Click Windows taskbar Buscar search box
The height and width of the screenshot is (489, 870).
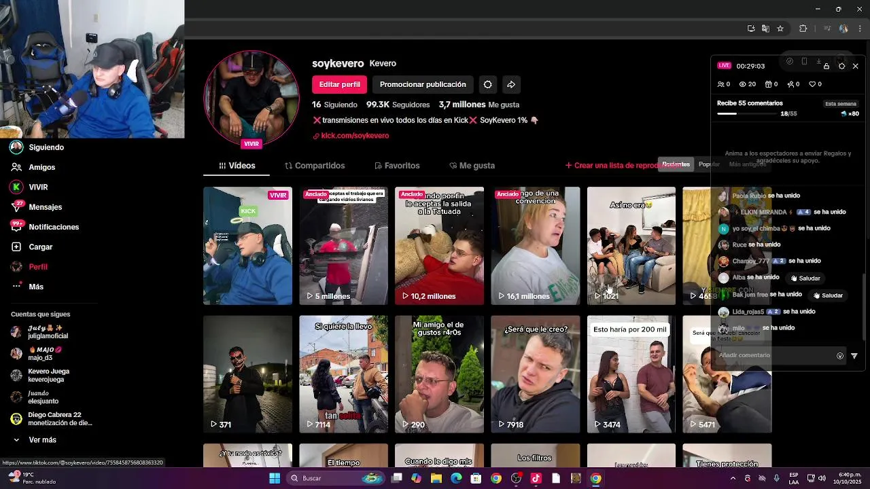pyautogui.click(x=334, y=478)
